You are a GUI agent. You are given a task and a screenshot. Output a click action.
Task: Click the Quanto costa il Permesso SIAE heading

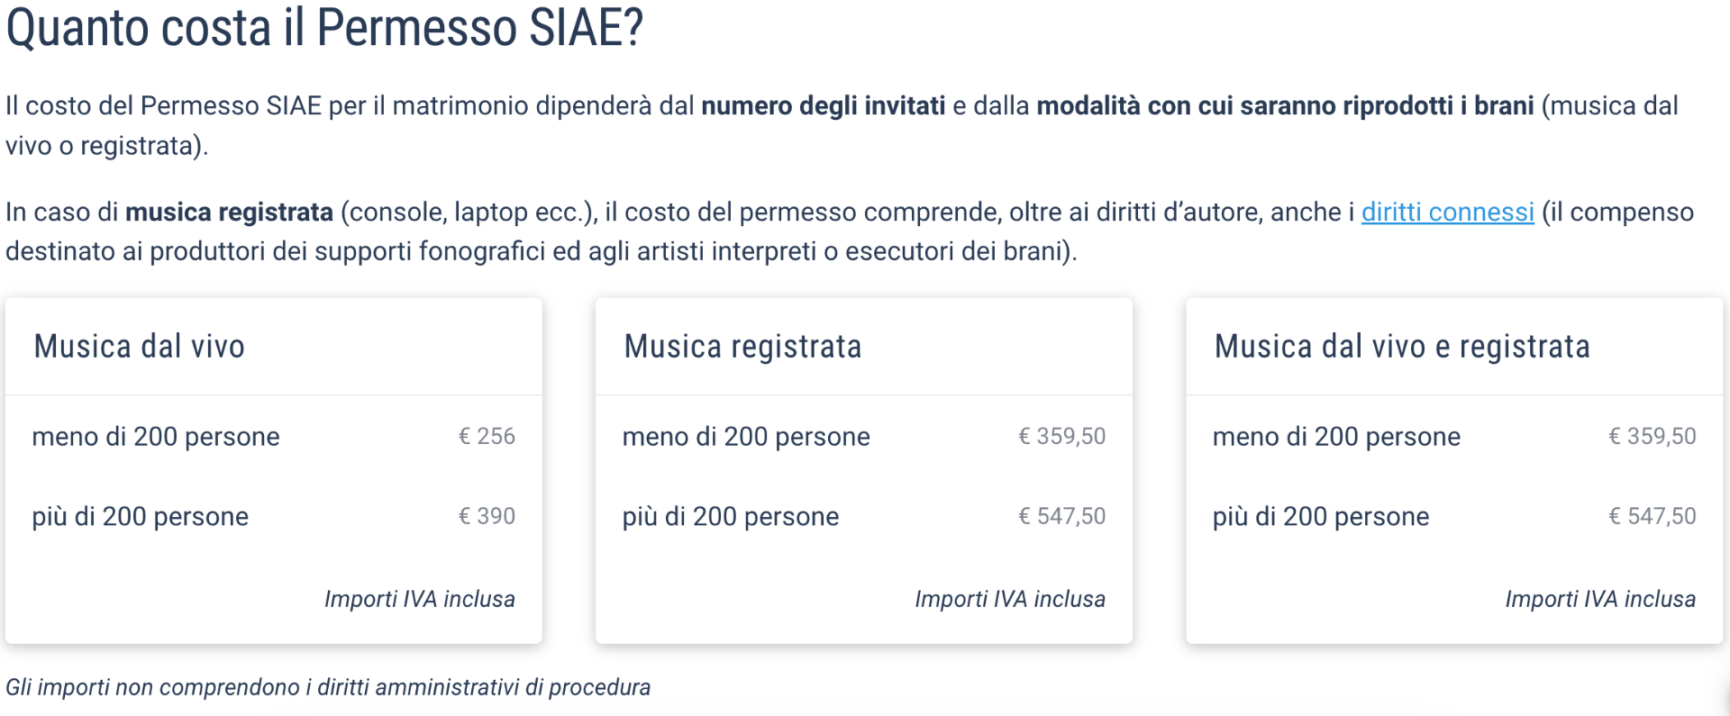point(324,27)
